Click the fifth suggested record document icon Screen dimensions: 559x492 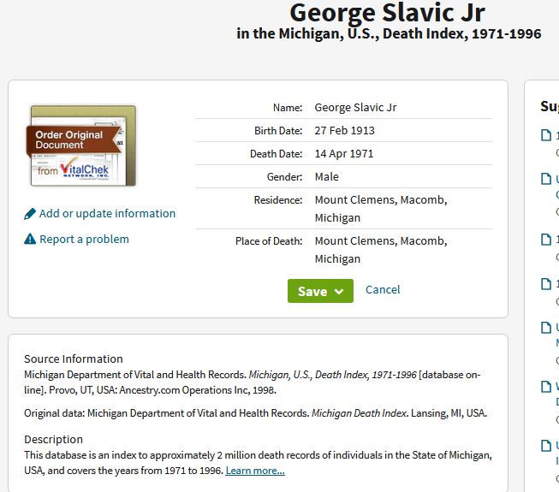[x=546, y=328]
